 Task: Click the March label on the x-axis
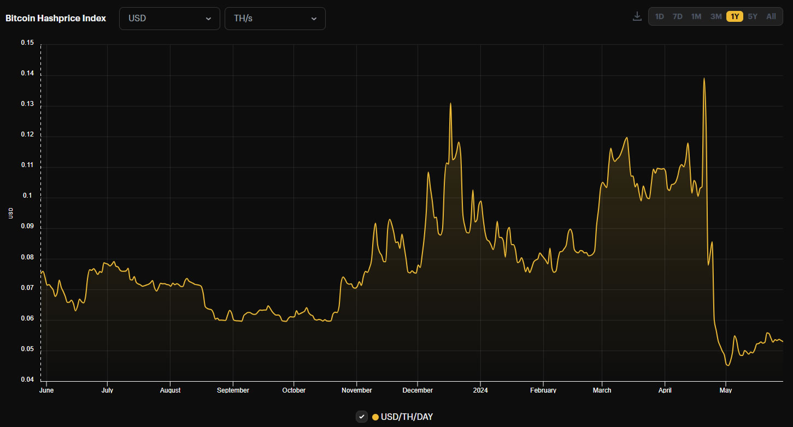[602, 390]
